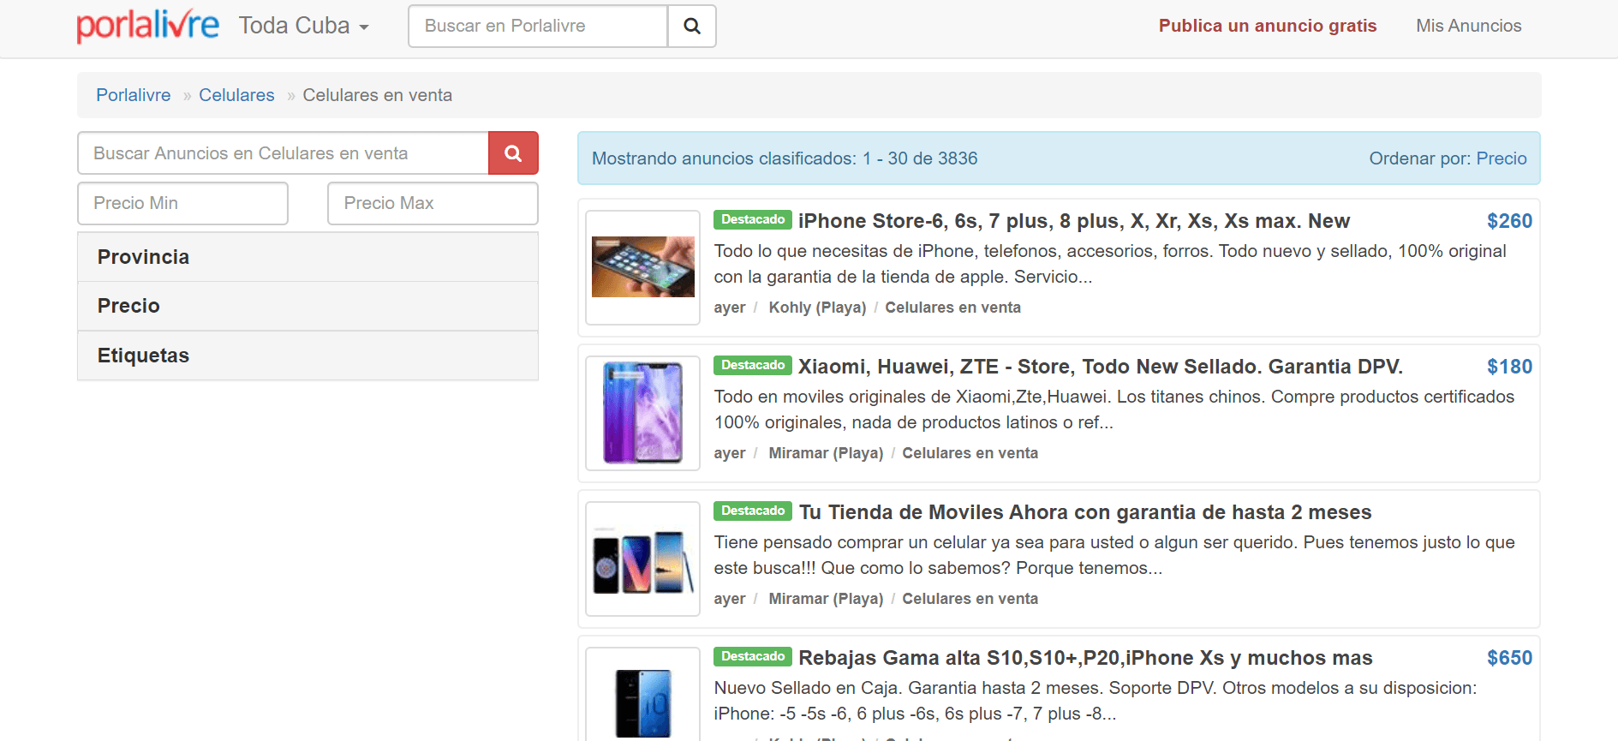Image resolution: width=1618 pixels, height=741 pixels.
Task: Go to Mis Anuncios
Action: pos(1468,26)
